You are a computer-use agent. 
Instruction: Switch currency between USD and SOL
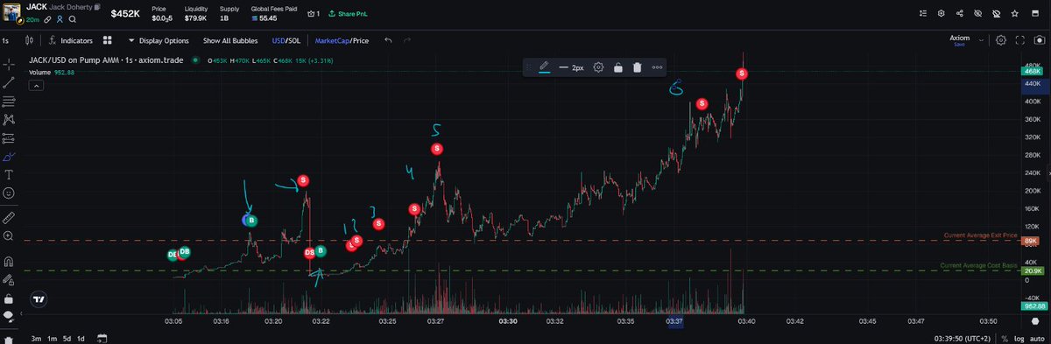286,40
